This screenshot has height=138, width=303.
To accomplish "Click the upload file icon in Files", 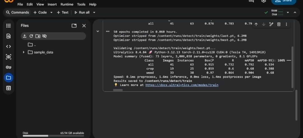I will point(24,36).
